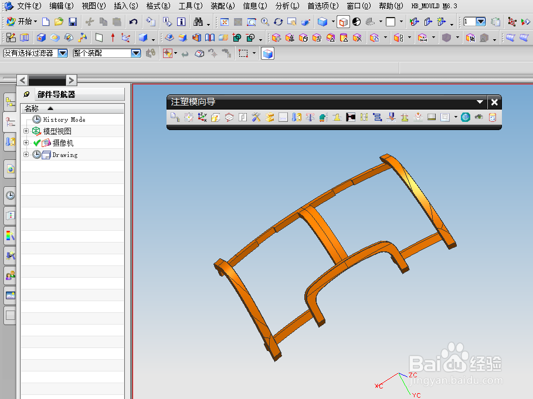
Task: Click the Datum plane icon
Action: pyautogui.click(x=99, y=37)
